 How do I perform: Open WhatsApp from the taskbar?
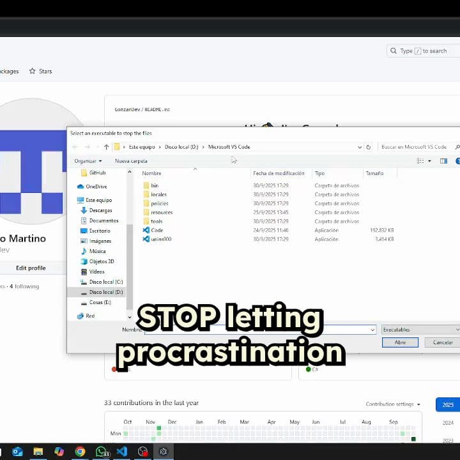pyautogui.click(x=102, y=452)
